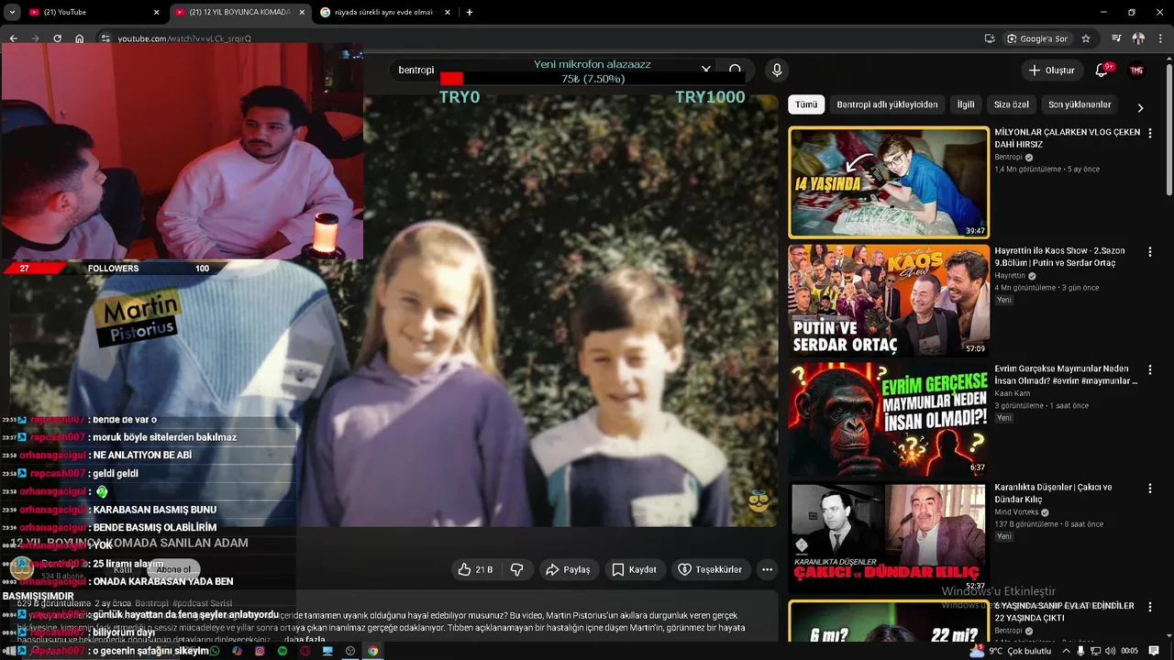Viewport: 1174px width, 660px height.
Task: Open YouTube notifications bell
Action: click(1102, 70)
